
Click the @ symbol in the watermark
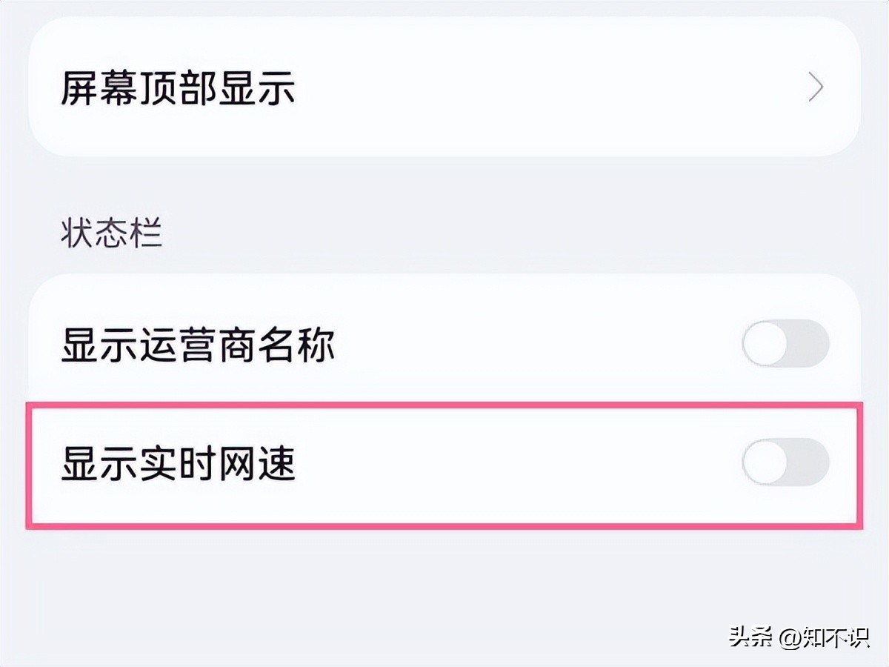tap(789, 637)
